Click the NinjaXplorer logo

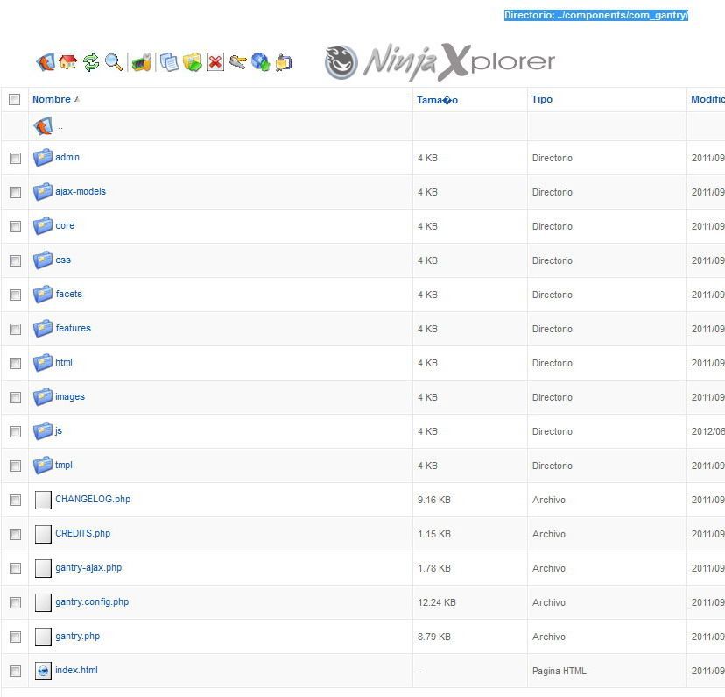[x=440, y=62]
